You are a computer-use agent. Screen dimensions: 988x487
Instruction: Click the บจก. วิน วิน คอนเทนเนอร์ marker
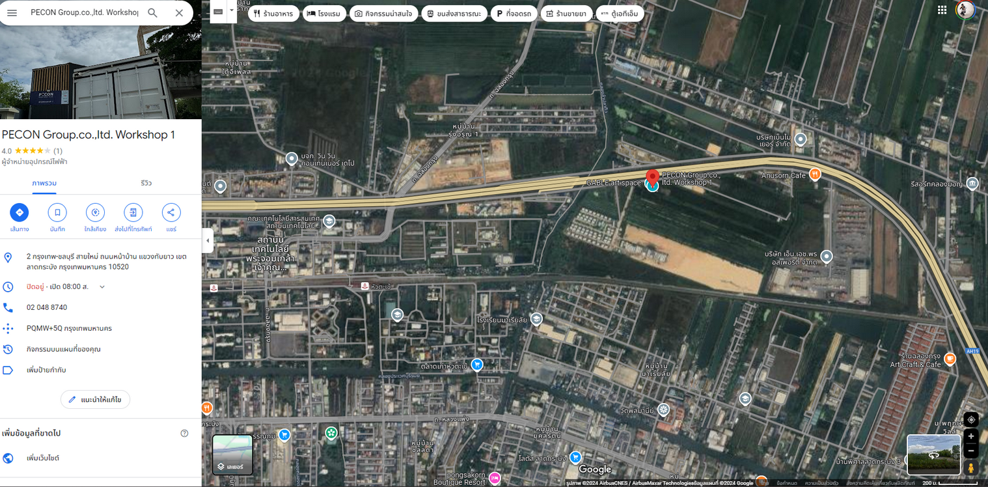pyautogui.click(x=292, y=158)
